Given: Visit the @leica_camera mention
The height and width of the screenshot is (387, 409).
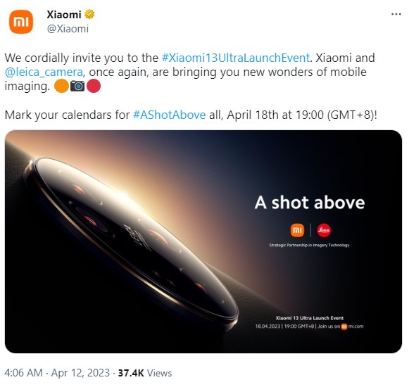Looking at the screenshot, I should 44,72.
